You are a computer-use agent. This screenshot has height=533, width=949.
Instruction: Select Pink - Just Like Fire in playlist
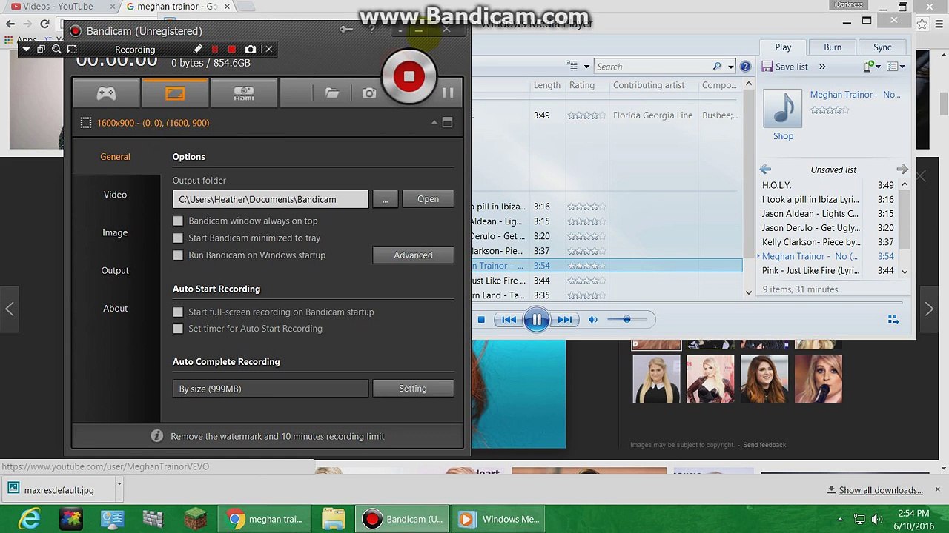(x=827, y=271)
